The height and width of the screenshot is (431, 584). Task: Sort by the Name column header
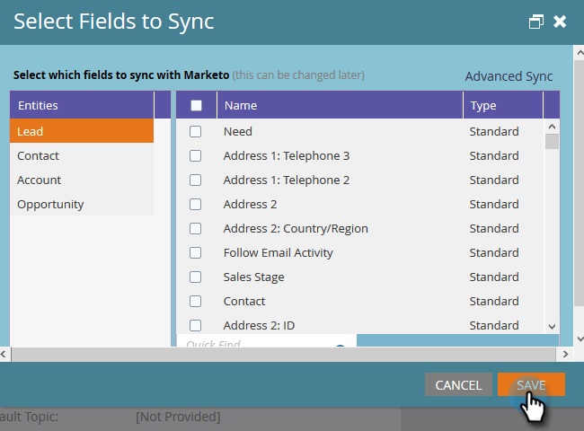[x=340, y=106]
